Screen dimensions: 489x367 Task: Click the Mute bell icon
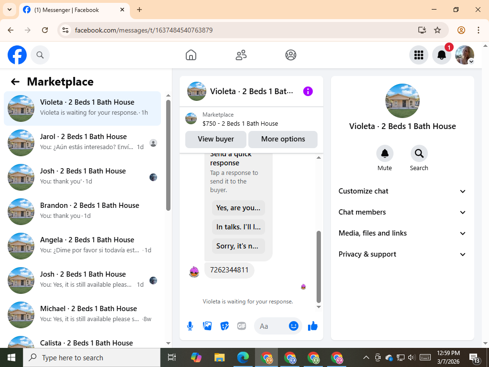click(384, 153)
